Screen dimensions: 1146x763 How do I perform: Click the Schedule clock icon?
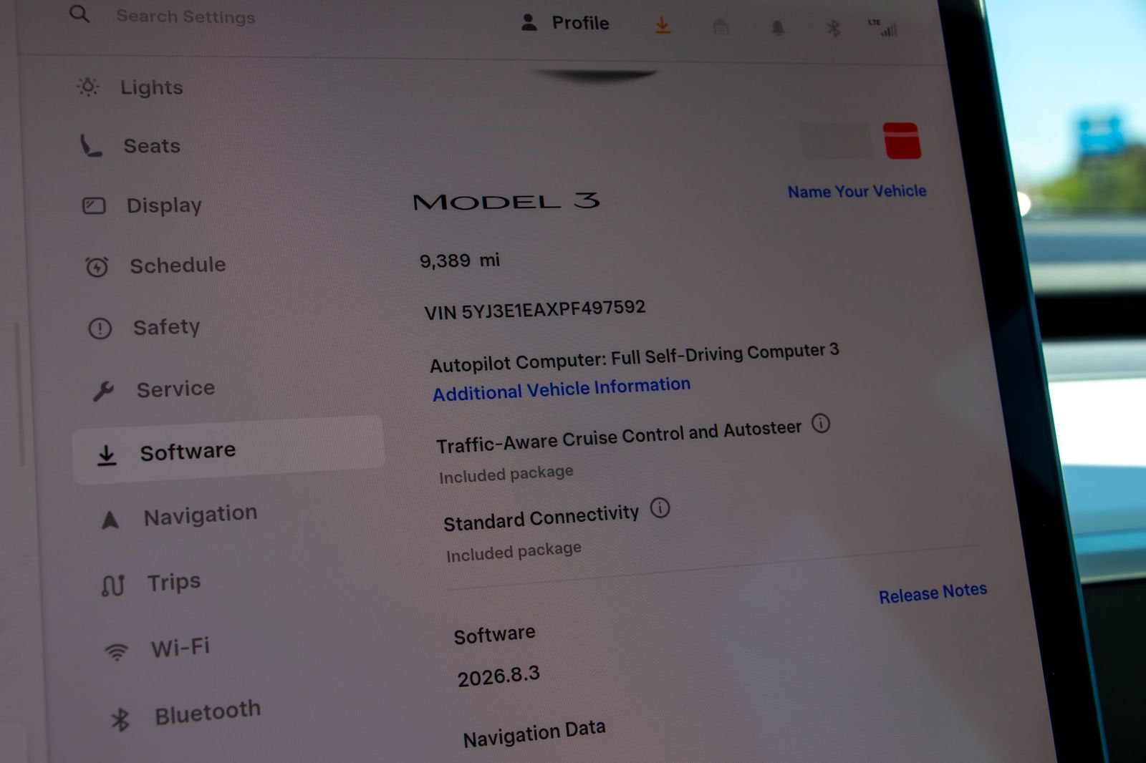click(x=97, y=267)
